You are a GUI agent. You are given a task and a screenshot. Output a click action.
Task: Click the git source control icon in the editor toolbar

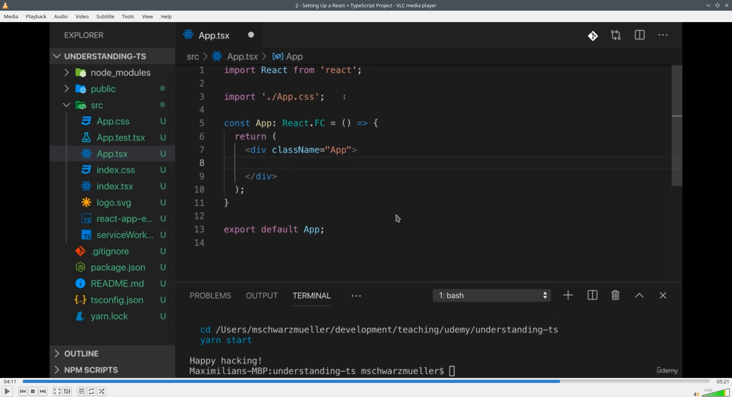pyautogui.click(x=593, y=36)
